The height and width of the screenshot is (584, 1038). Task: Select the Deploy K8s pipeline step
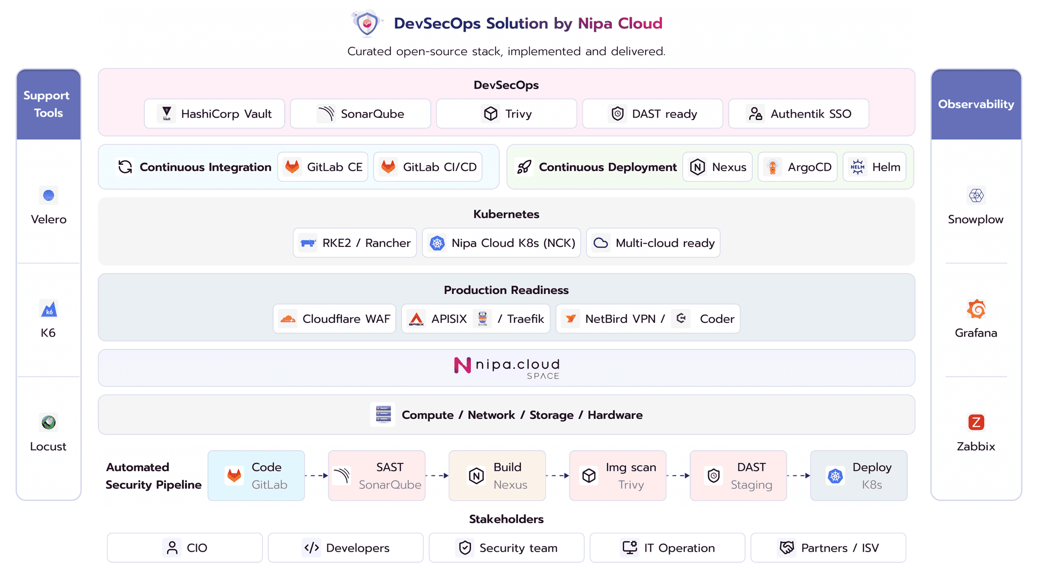click(x=859, y=476)
